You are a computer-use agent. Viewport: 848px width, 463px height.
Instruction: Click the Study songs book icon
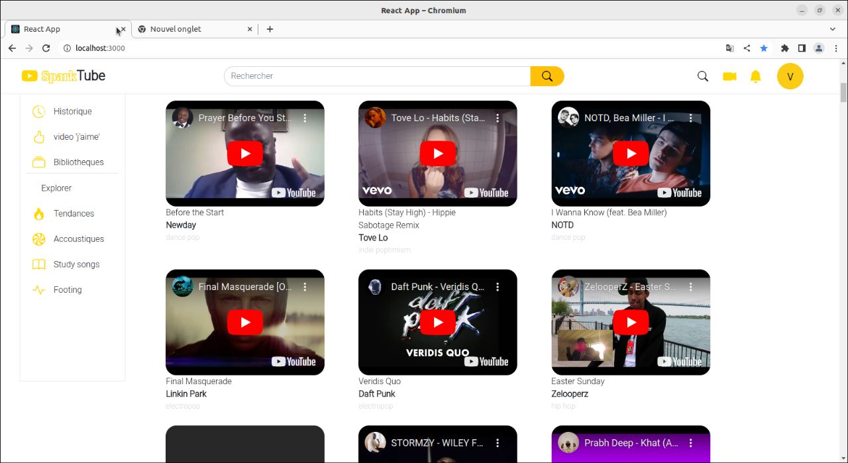pyautogui.click(x=39, y=264)
